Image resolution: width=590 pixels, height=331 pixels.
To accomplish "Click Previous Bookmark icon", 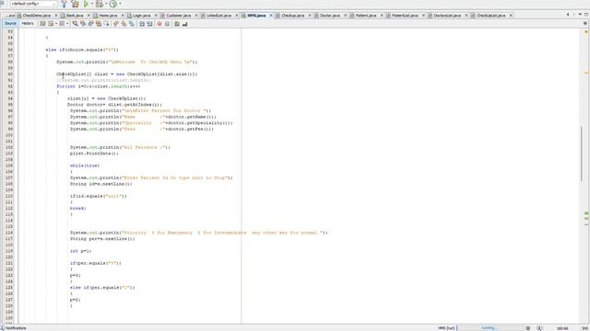I will [116, 24].
